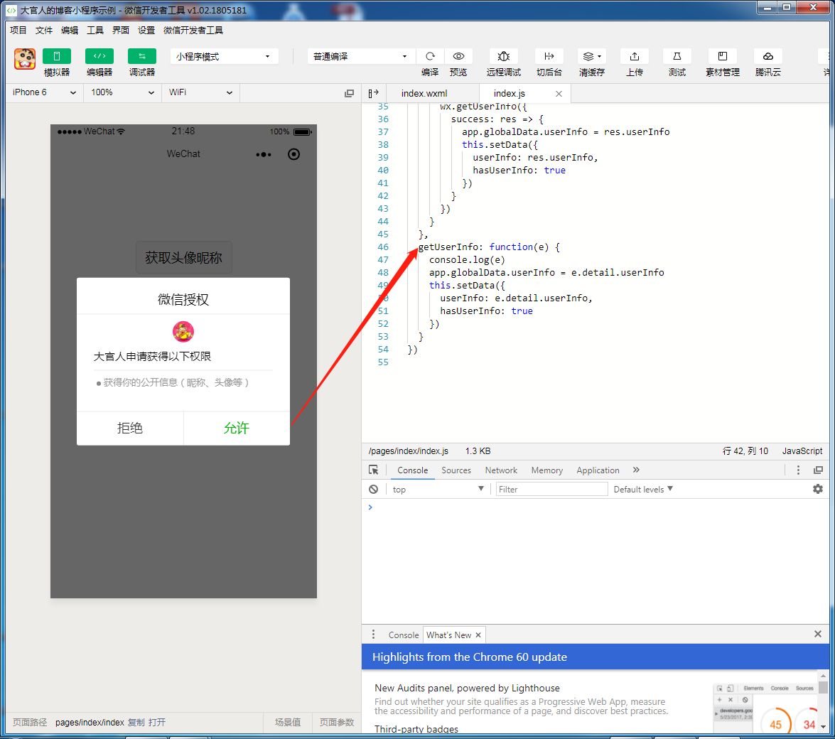Switch to the Sources devtools tab

coord(456,470)
